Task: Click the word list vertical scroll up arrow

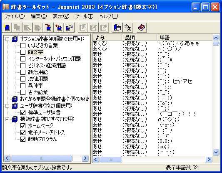Action: point(216,38)
